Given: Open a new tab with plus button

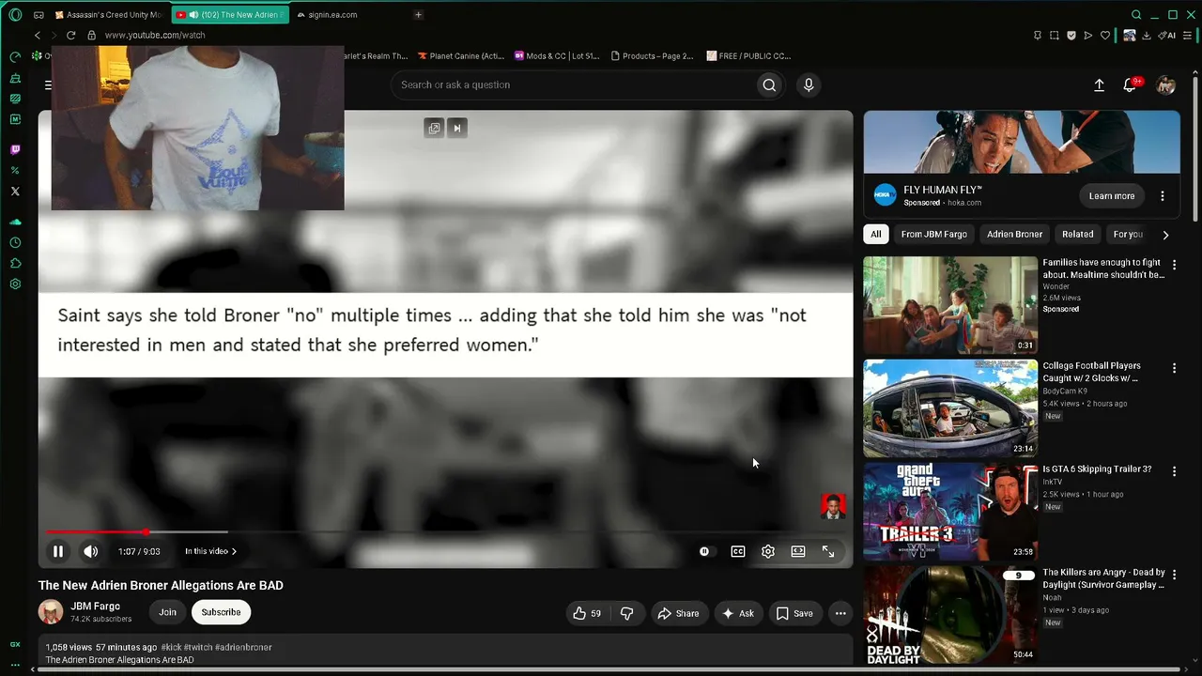Looking at the screenshot, I should (418, 15).
